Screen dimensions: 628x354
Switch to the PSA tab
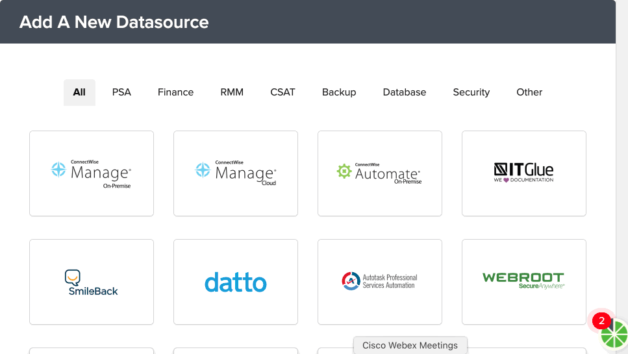tap(121, 92)
